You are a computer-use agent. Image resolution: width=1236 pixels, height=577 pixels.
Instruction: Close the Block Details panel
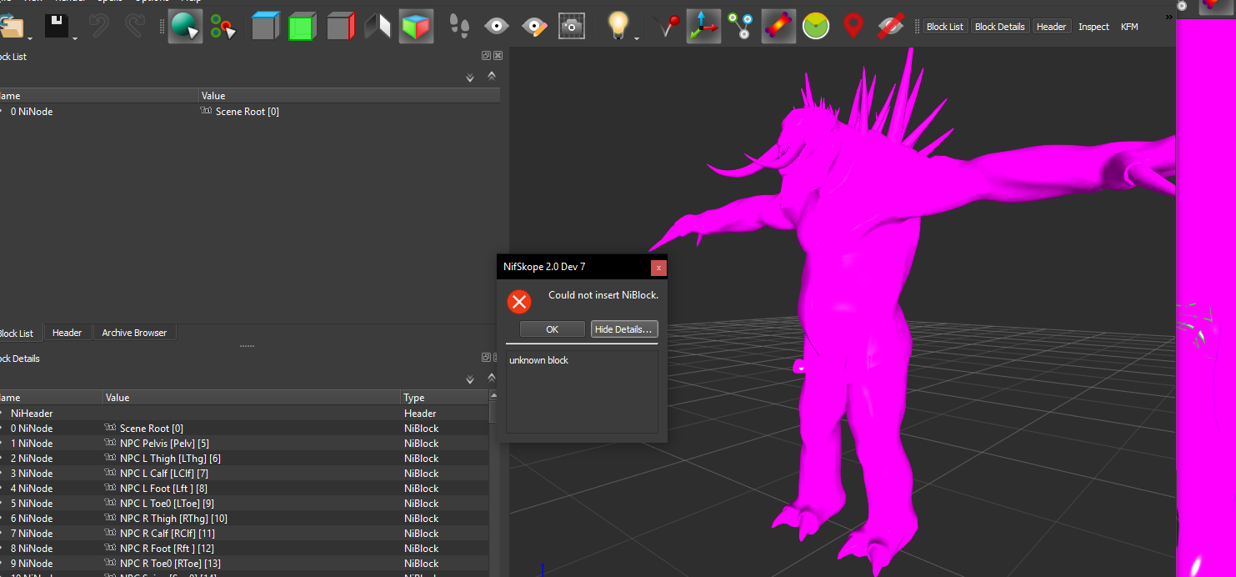(498, 358)
